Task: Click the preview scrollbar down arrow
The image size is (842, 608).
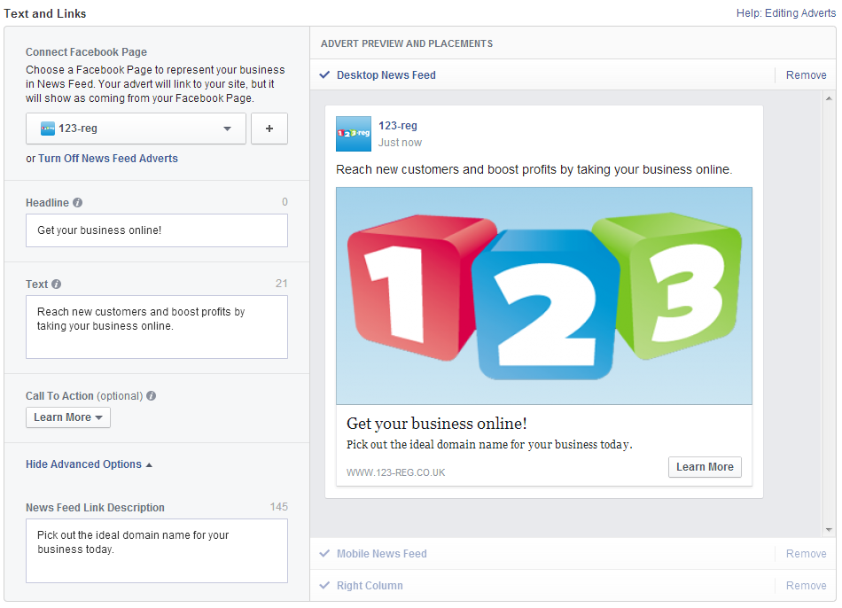Action: tap(829, 530)
